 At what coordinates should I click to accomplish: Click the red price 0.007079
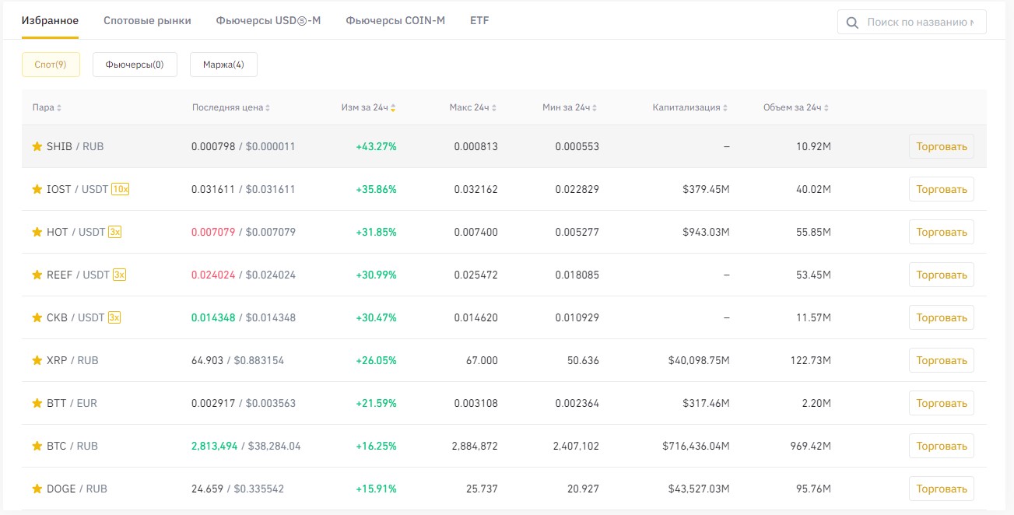(x=213, y=232)
